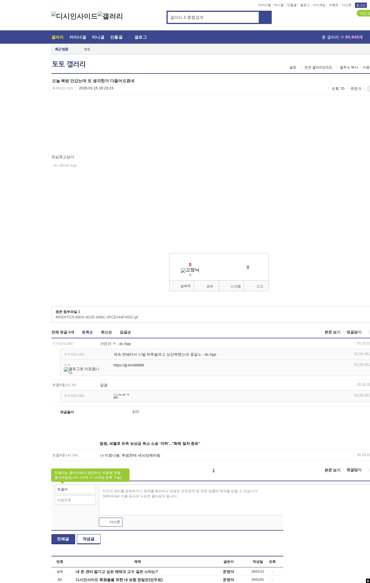Toggle the 야간 모드 night mode switch
This screenshot has width=370, height=583.
[x=364, y=13]
